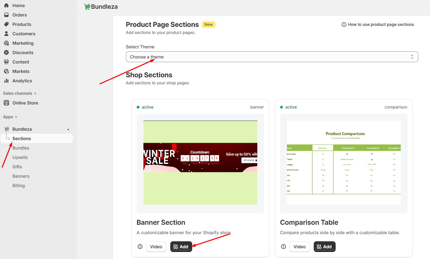Click info icon under Banner Section
This screenshot has width=430, height=259.
point(140,247)
